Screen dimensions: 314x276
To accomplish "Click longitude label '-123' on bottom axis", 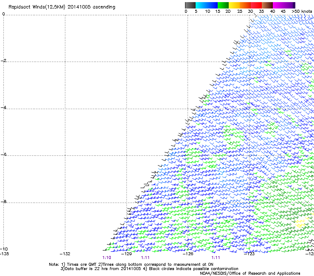I will tap(249, 254).
